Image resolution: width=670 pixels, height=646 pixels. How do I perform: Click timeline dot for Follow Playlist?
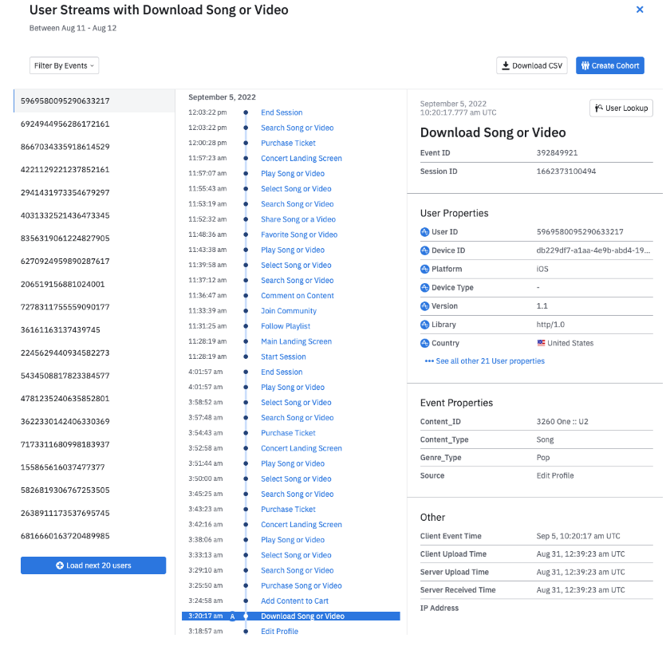click(246, 326)
